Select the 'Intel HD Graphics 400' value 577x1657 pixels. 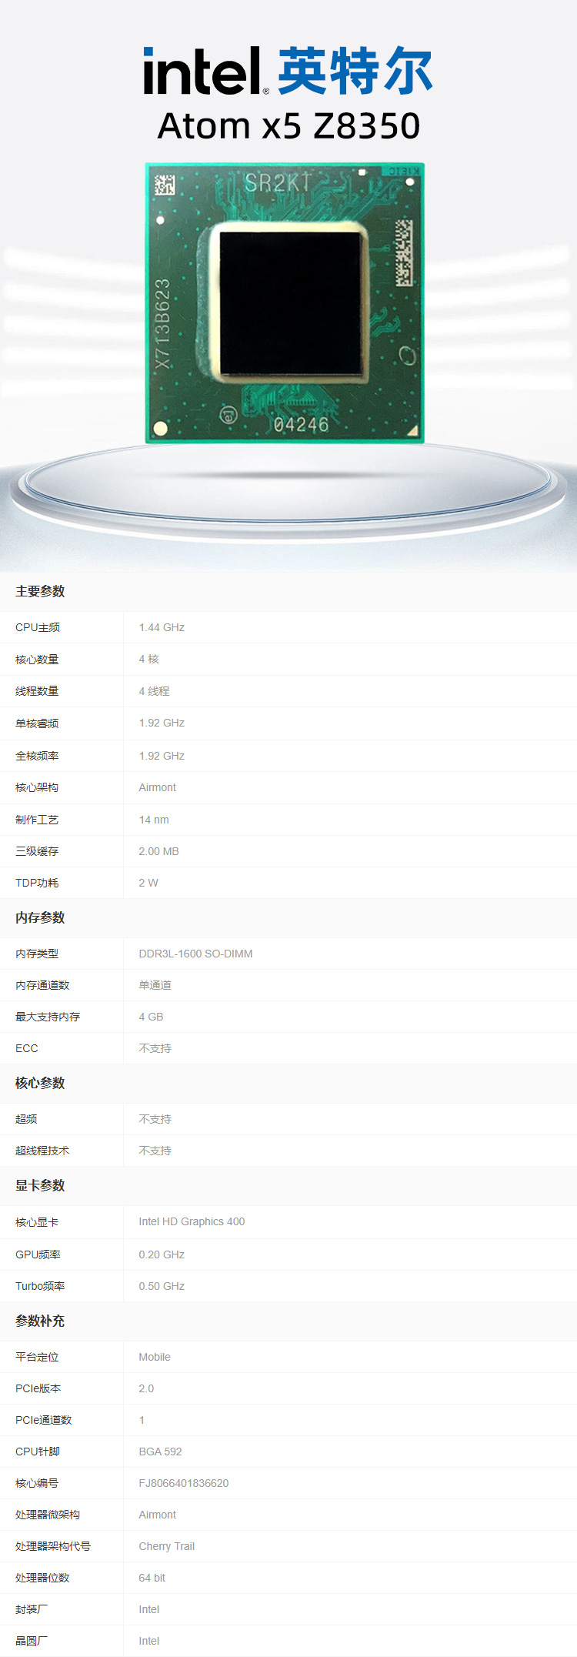[x=192, y=1221]
